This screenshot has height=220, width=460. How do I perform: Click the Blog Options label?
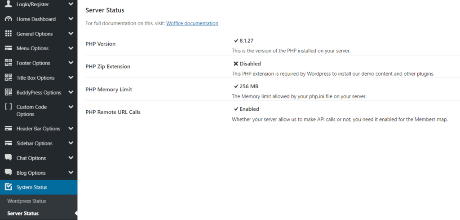point(31,173)
